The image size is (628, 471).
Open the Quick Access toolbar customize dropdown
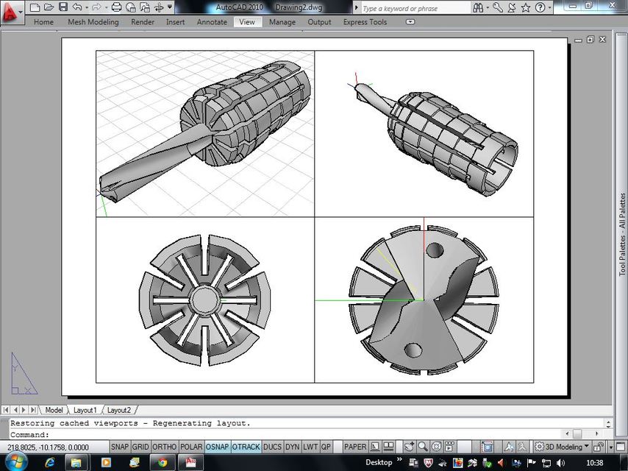pyautogui.click(x=169, y=7)
